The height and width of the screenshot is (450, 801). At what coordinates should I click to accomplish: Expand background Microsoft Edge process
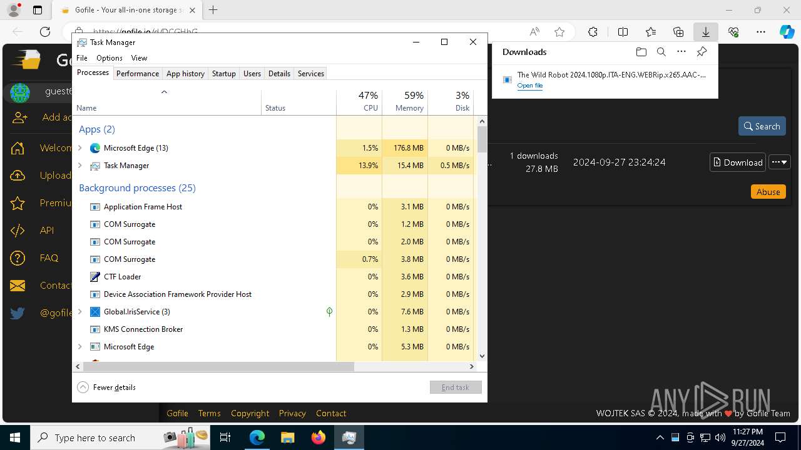[80, 347]
